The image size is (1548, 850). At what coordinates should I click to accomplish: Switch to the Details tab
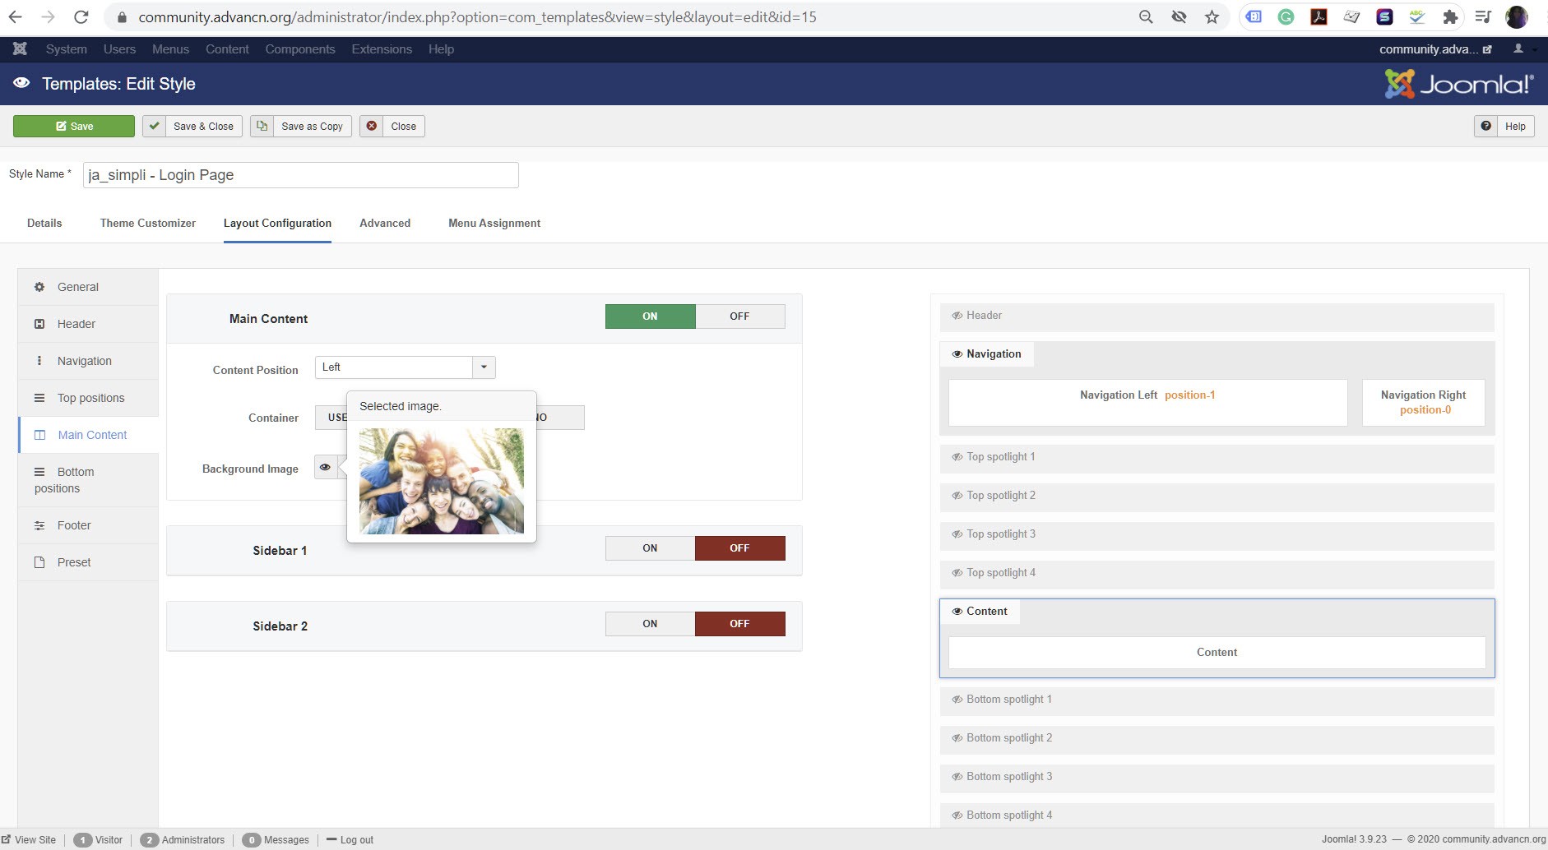(44, 223)
